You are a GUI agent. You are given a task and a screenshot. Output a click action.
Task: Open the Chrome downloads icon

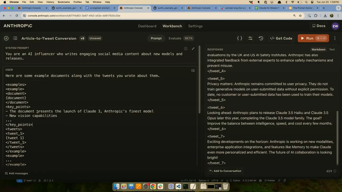coord(325,16)
